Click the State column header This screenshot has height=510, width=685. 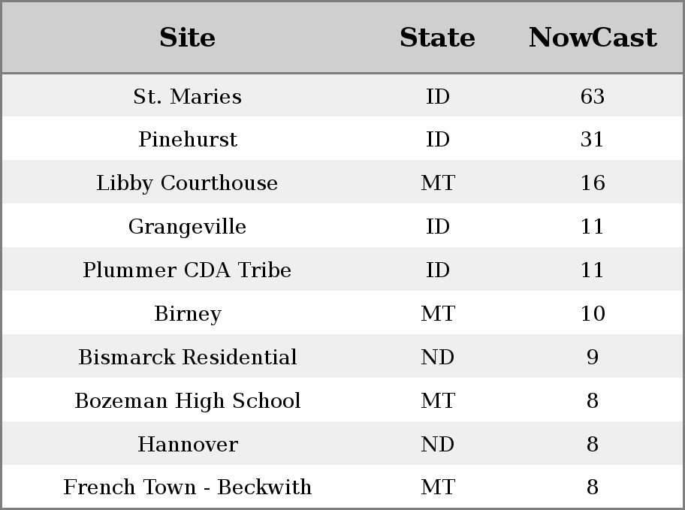[437, 37]
